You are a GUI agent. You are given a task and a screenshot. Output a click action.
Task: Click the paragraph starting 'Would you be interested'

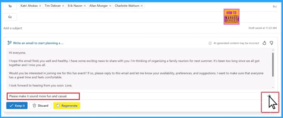(136, 75)
